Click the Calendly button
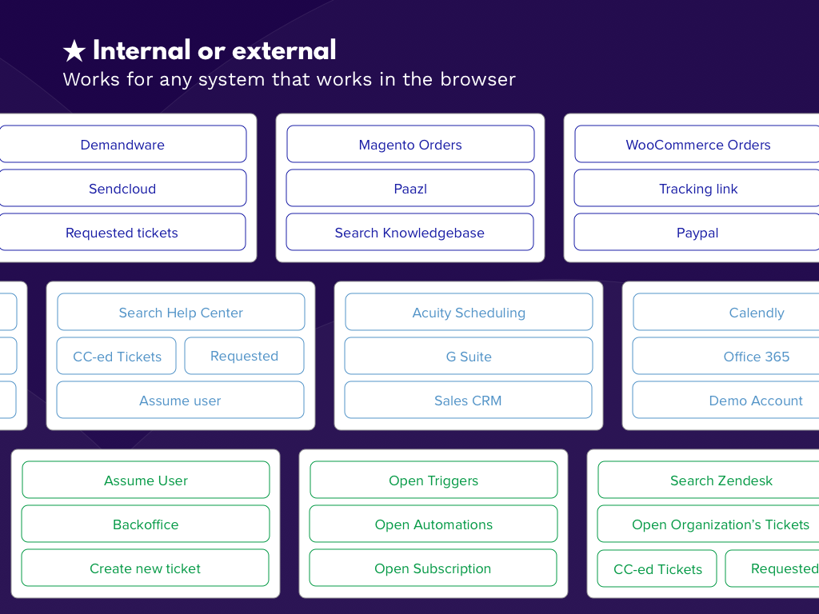Viewport: 819px width, 614px height. coord(756,313)
